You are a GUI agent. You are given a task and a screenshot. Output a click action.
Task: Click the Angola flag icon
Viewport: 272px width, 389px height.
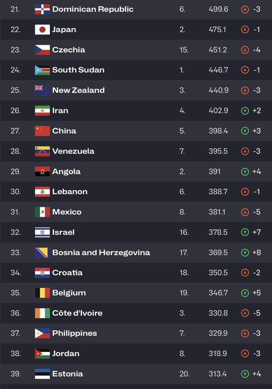coord(42,172)
